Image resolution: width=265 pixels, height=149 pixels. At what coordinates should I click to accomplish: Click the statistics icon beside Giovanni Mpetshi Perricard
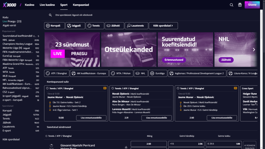(x=126, y=147)
